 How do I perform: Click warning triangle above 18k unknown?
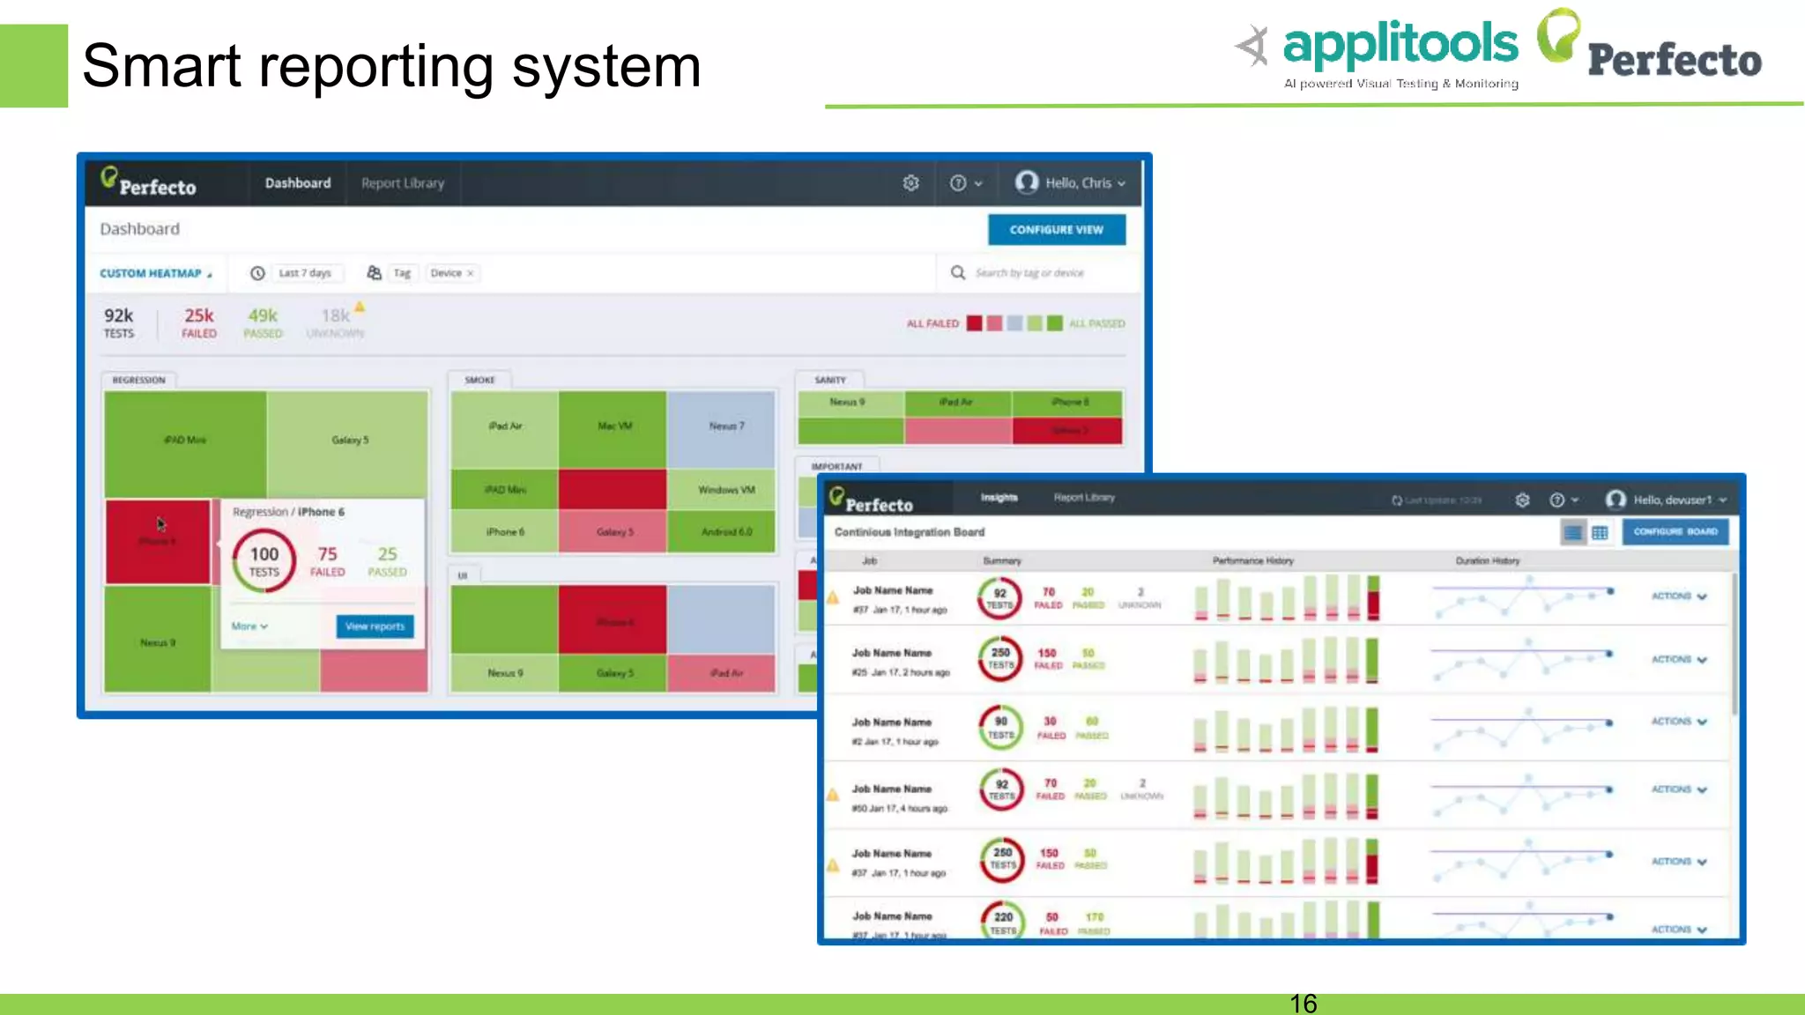[360, 307]
